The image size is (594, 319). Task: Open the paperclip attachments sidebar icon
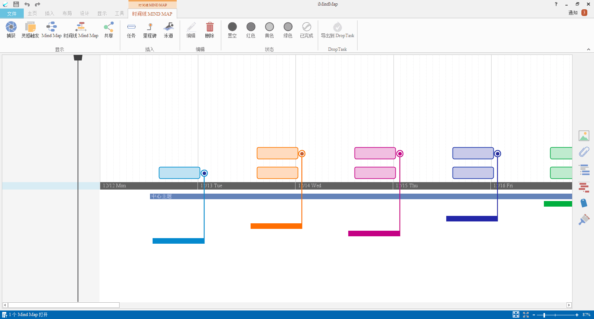pos(584,152)
